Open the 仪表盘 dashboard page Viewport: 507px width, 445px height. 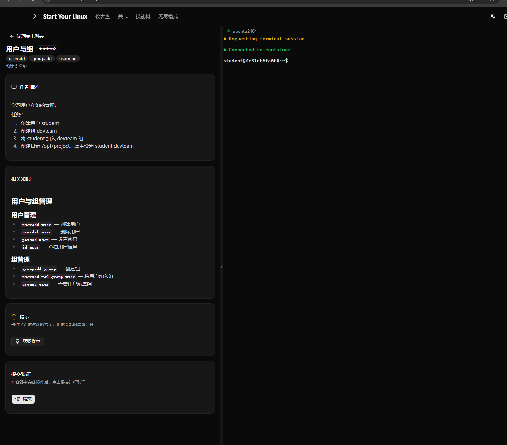click(102, 16)
